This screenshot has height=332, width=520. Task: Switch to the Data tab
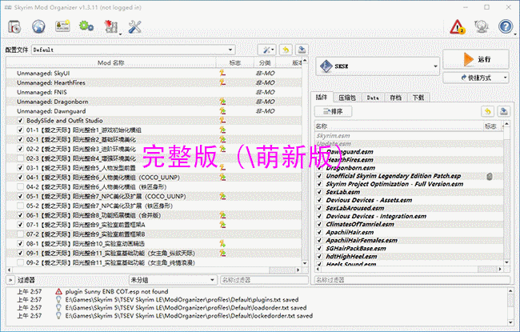373,98
